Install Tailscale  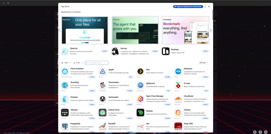click(92, 118)
